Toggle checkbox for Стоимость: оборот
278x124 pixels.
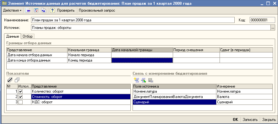tap(21, 97)
